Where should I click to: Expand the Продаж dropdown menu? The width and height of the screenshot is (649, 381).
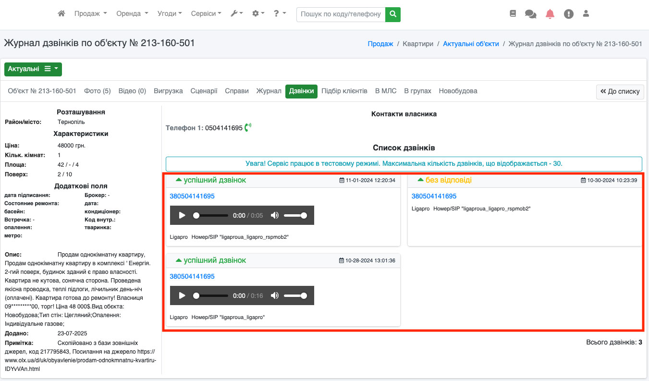click(90, 14)
